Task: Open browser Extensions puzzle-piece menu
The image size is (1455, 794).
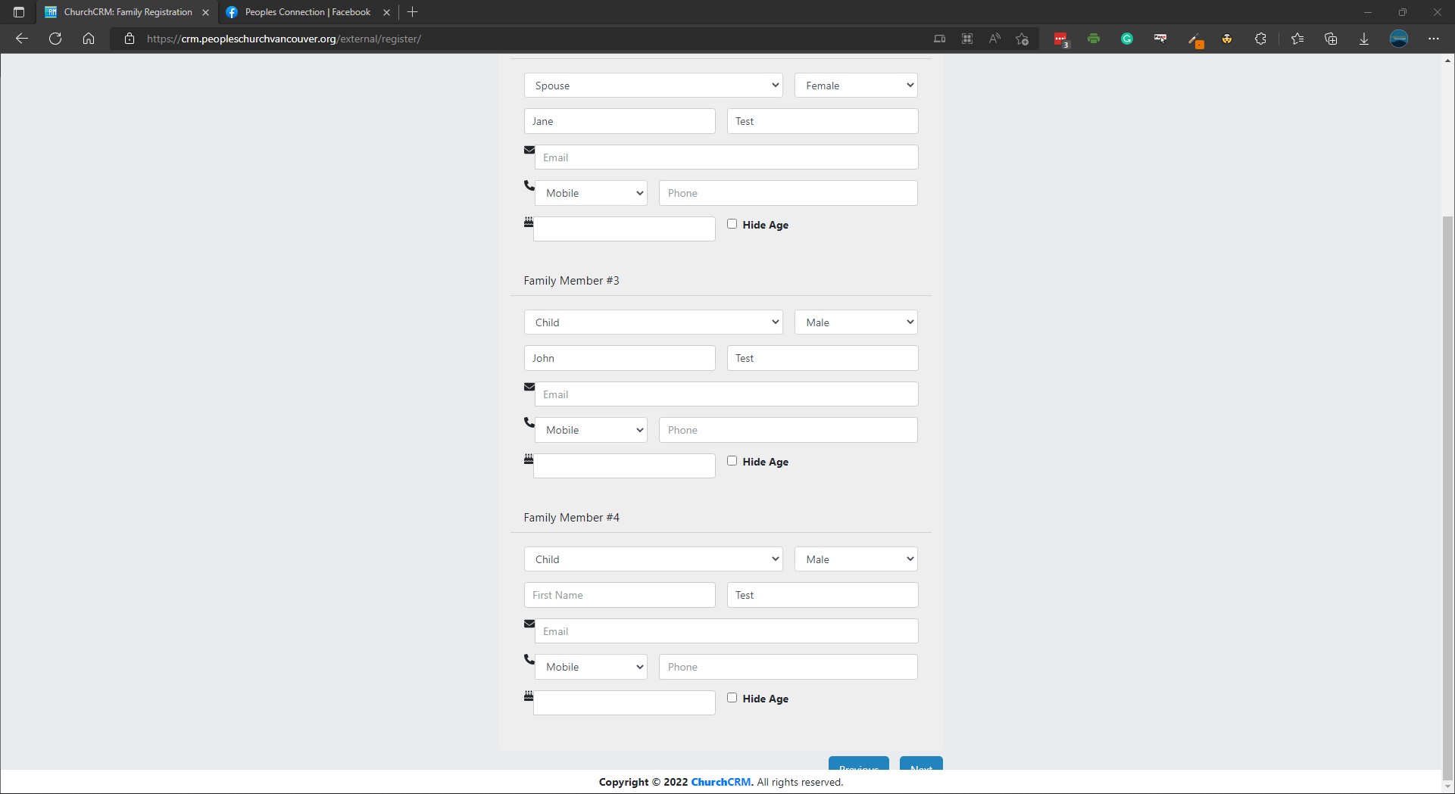Action: tap(1260, 39)
